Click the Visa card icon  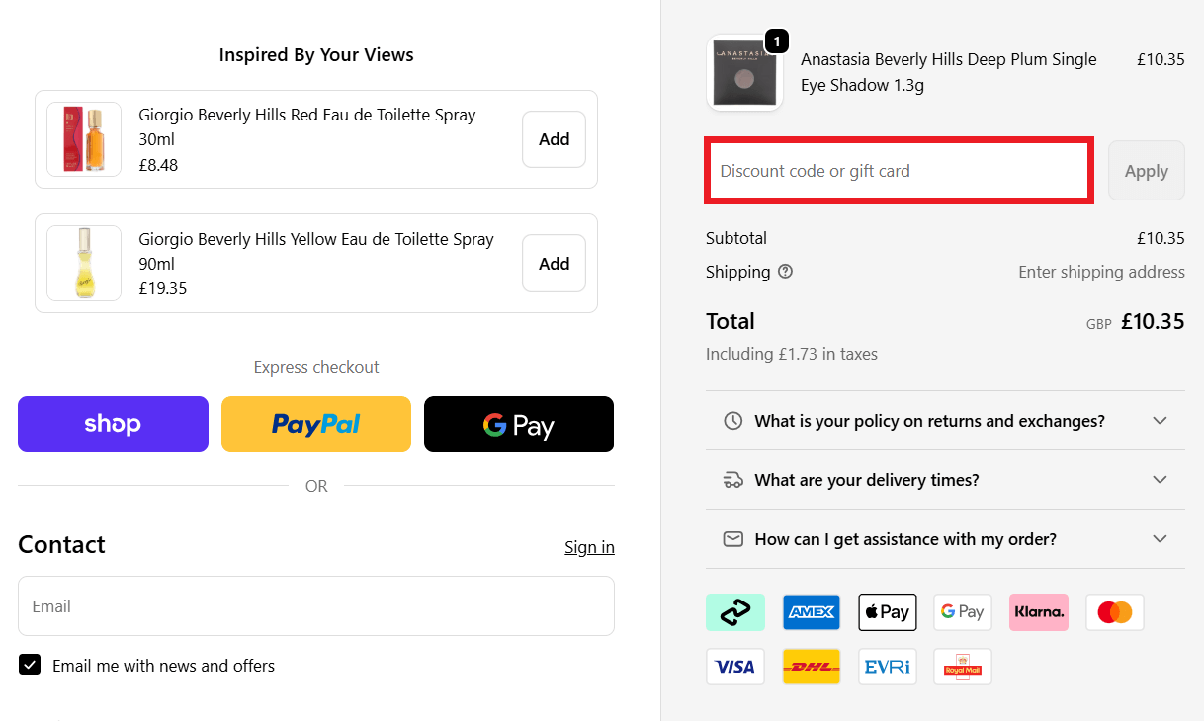click(x=734, y=667)
